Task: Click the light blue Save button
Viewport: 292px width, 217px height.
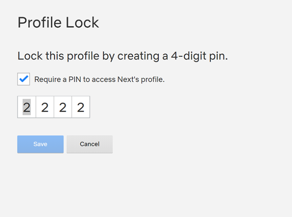Action: 40,144
